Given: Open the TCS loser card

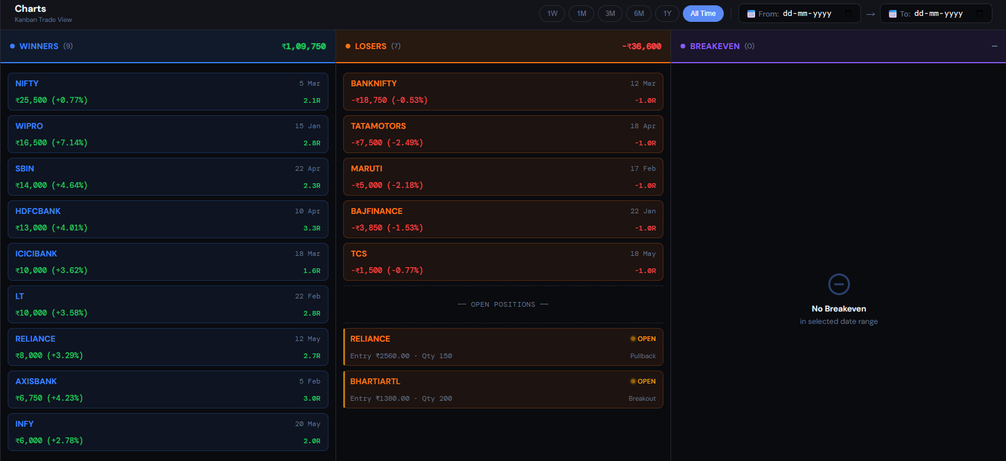Looking at the screenshot, I should tap(503, 262).
